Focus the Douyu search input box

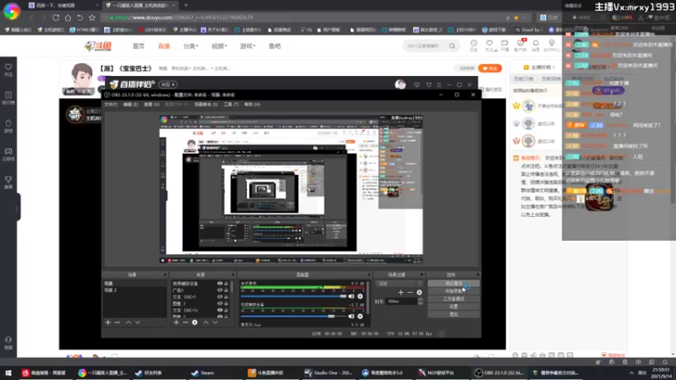[425, 46]
